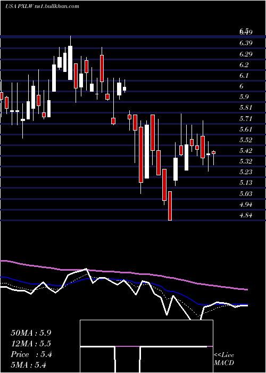Click the 4.94 price axis label
Image resolution: width=266 pixels, height=373 pixels.
(x=246, y=204)
